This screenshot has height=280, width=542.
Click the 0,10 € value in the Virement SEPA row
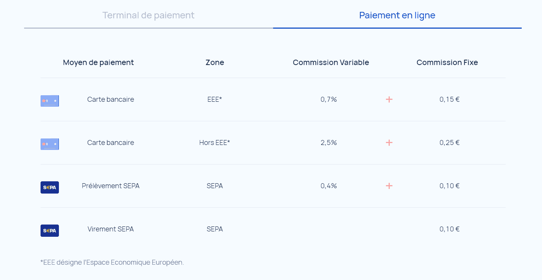[449, 229]
